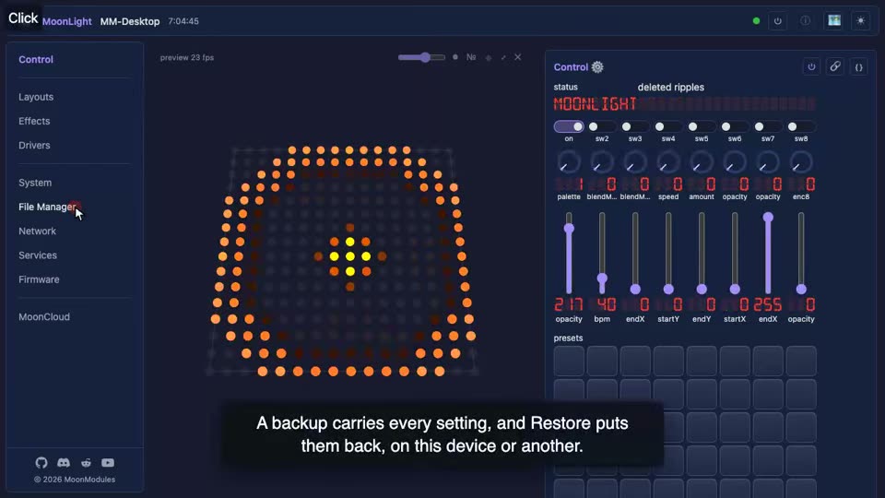The width and height of the screenshot is (885, 498).
Task: Click the speed rotary knob
Action: (x=668, y=162)
